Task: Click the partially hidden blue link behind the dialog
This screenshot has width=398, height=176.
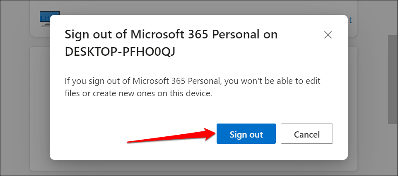Action: click(350, 20)
